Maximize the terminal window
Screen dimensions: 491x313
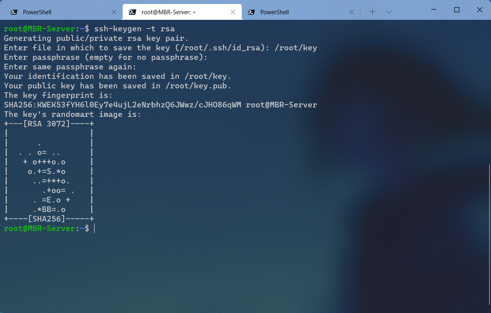(457, 10)
